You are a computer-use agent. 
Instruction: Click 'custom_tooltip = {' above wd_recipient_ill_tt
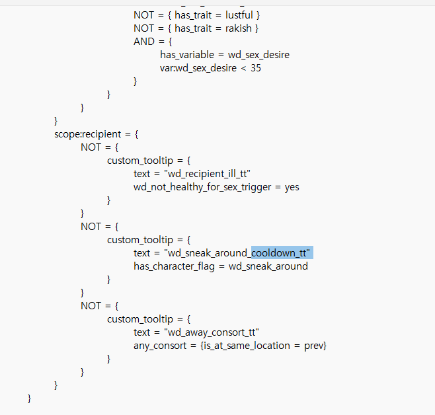149,161
